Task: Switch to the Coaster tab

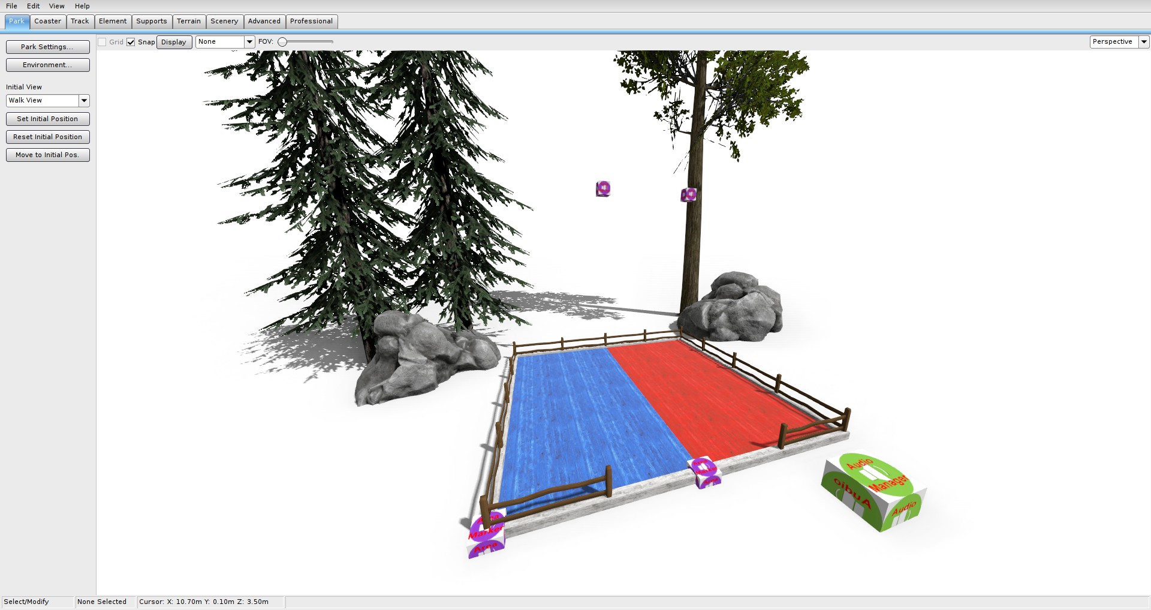Action: (x=48, y=22)
